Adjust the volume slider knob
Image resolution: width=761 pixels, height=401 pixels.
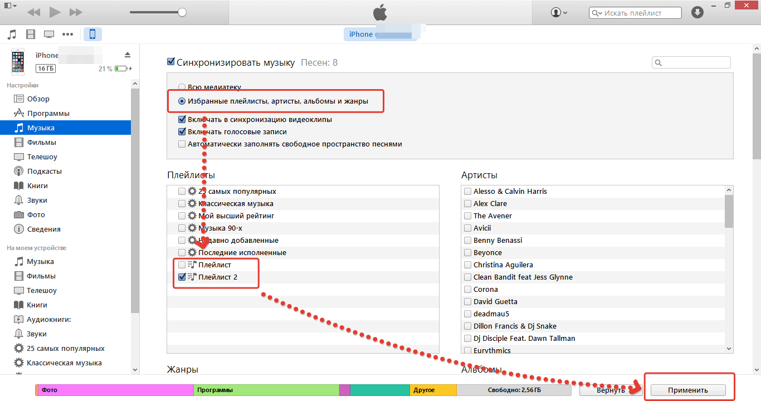182,12
